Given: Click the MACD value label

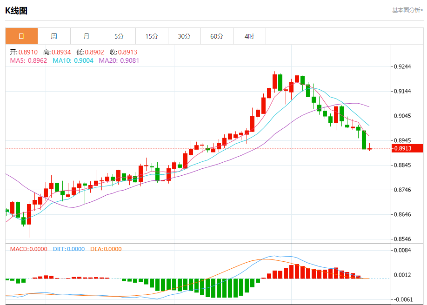Looking at the screenshot, I should click(x=28, y=249).
